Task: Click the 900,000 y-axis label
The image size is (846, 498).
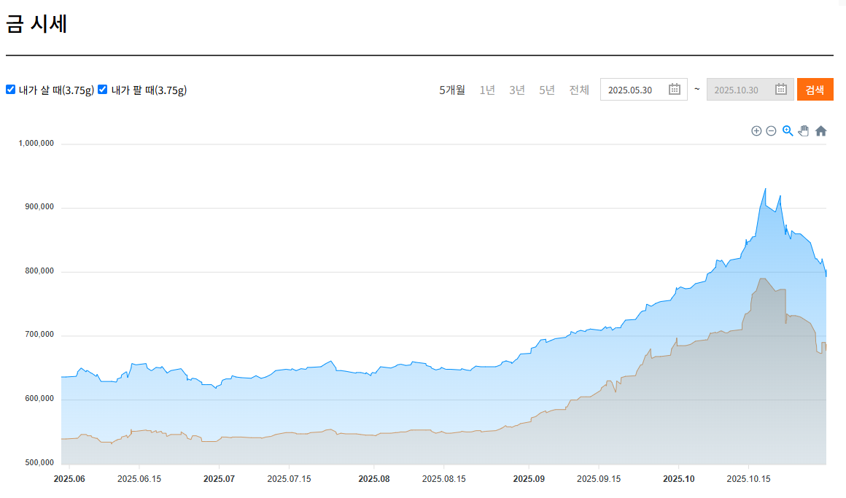Action: tap(39, 207)
